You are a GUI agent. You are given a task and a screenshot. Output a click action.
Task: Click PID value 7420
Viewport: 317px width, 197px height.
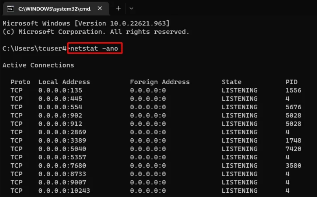[x=293, y=149]
